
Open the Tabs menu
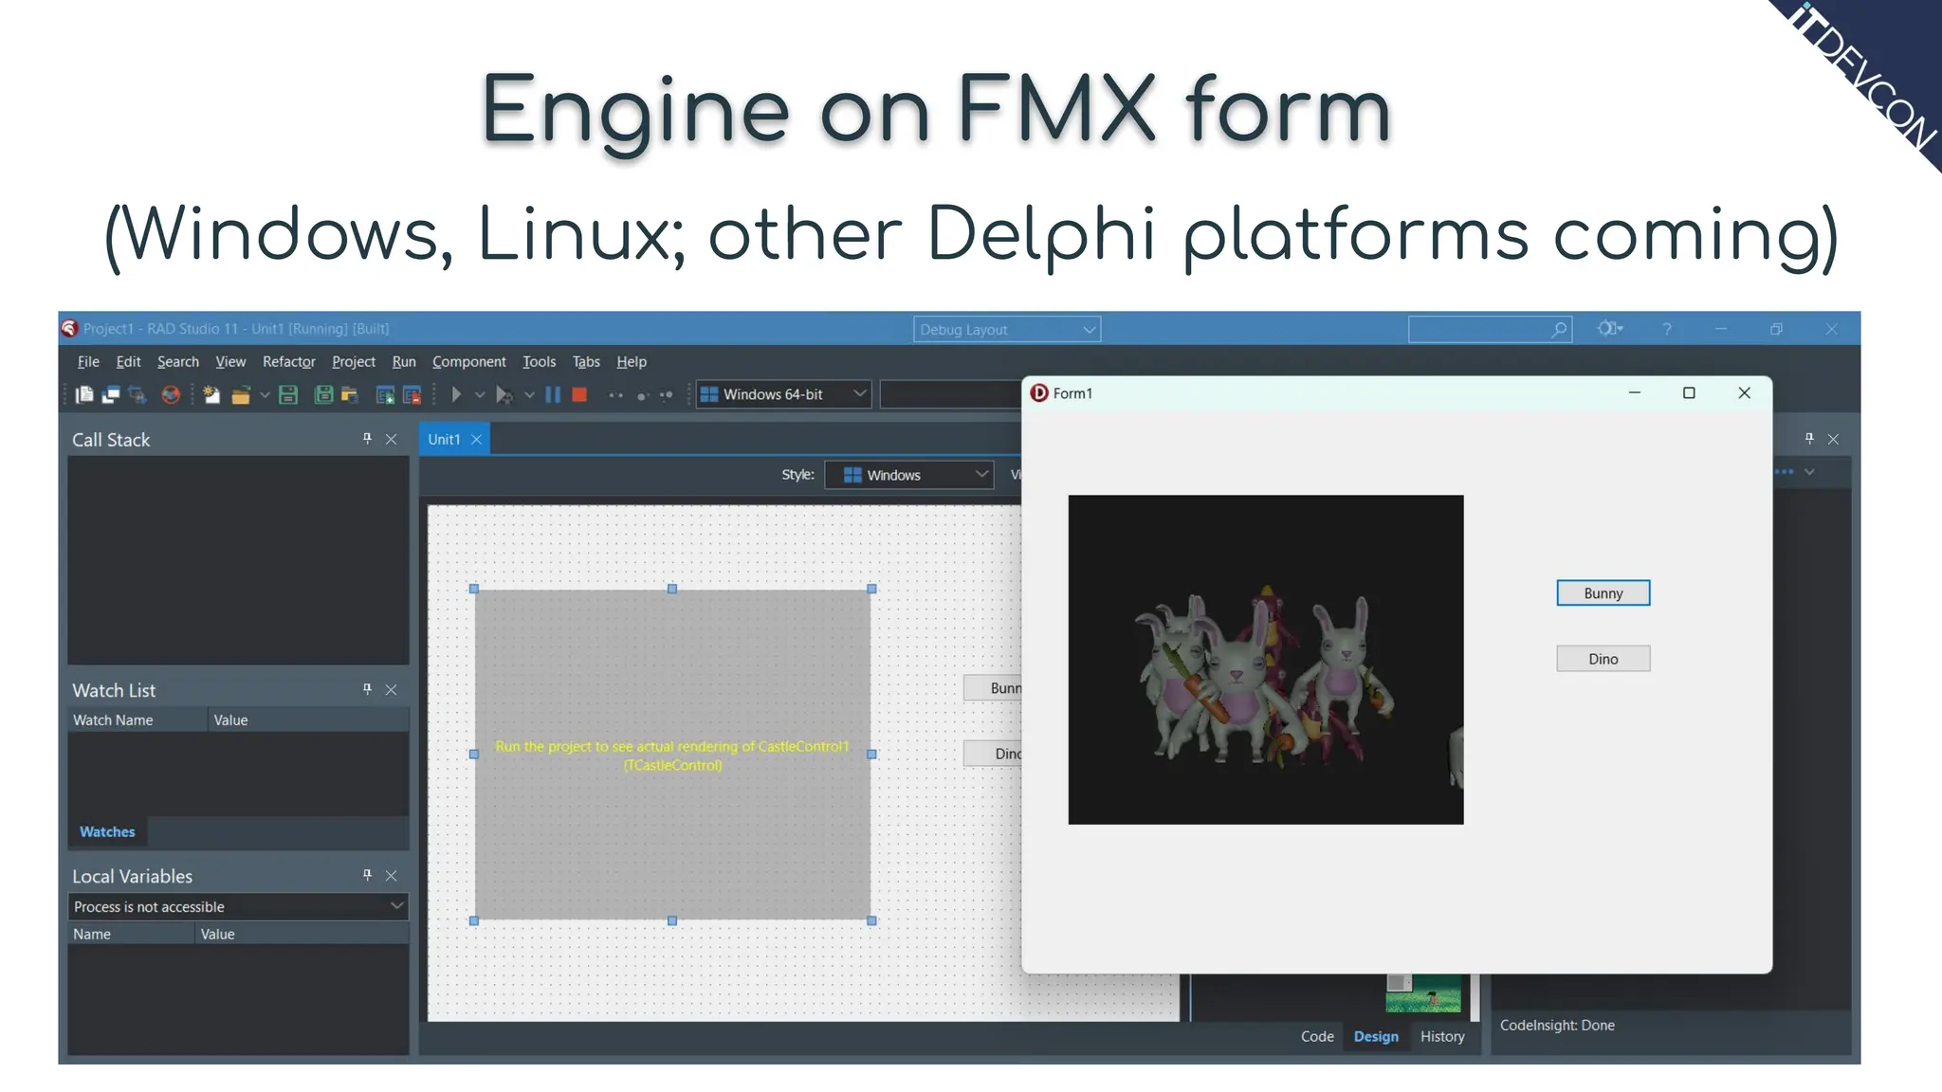(586, 361)
